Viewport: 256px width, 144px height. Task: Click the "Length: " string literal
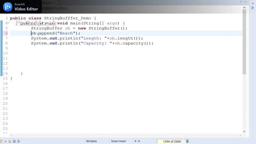click(94, 38)
